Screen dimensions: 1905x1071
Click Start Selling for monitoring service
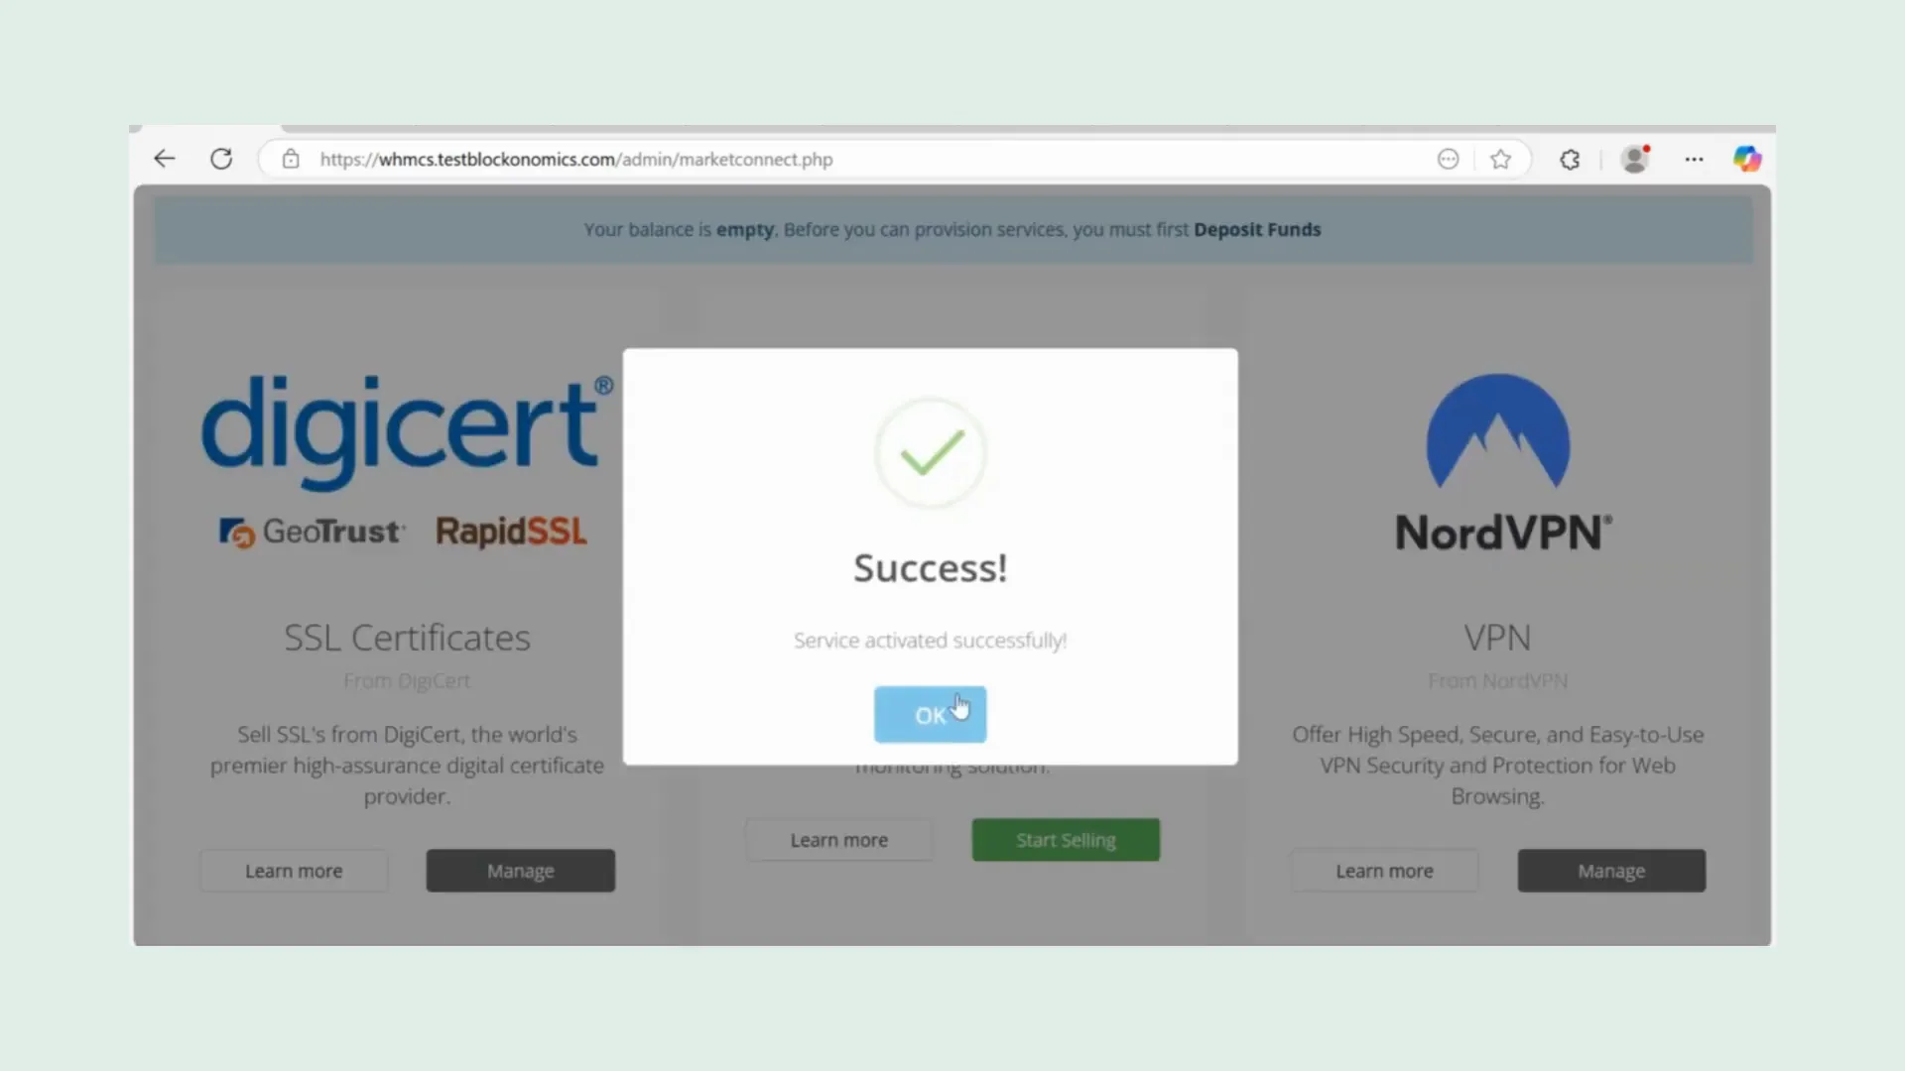[1067, 840]
